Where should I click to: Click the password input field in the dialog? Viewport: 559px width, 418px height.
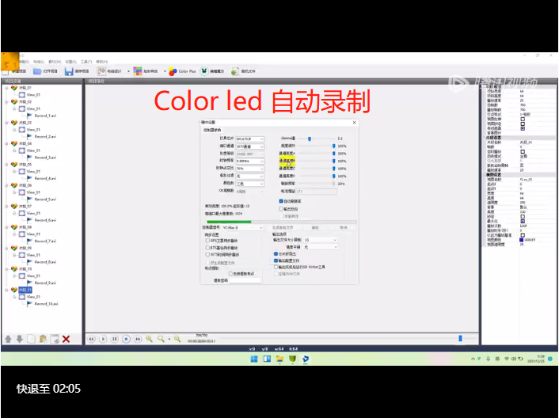pyautogui.click(x=245, y=280)
